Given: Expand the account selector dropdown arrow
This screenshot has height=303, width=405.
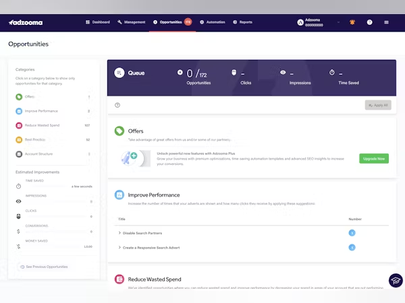Looking at the screenshot, I should coord(338,22).
